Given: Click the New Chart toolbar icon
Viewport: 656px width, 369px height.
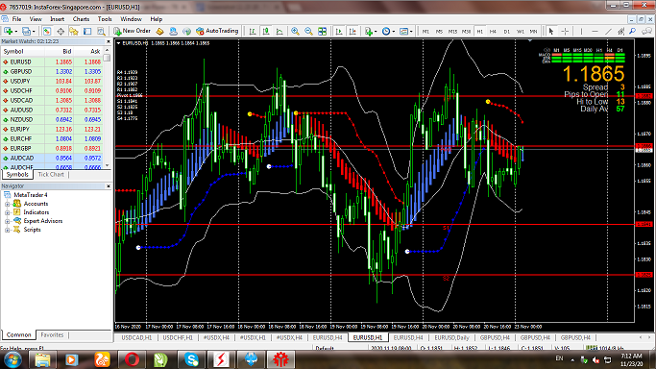Looking at the screenshot, I should pos(8,32).
